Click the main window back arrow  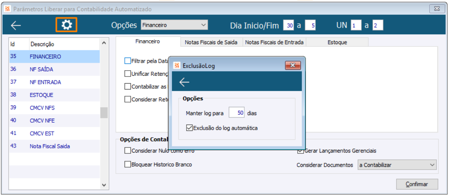coord(16,26)
